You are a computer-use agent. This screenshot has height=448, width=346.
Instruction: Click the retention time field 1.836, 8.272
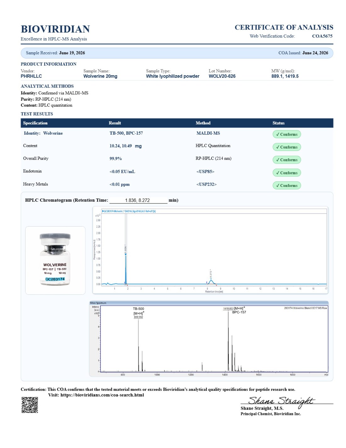click(x=138, y=200)
